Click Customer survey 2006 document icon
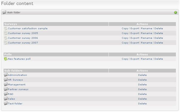This screenshot has height=112, width=180. 6,38
